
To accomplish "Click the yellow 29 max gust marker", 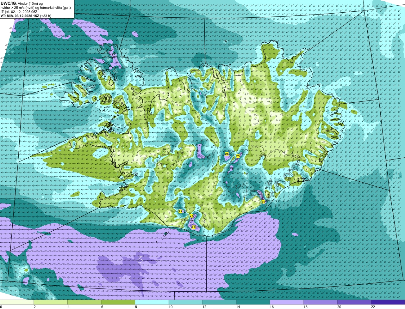I will coord(193,227).
